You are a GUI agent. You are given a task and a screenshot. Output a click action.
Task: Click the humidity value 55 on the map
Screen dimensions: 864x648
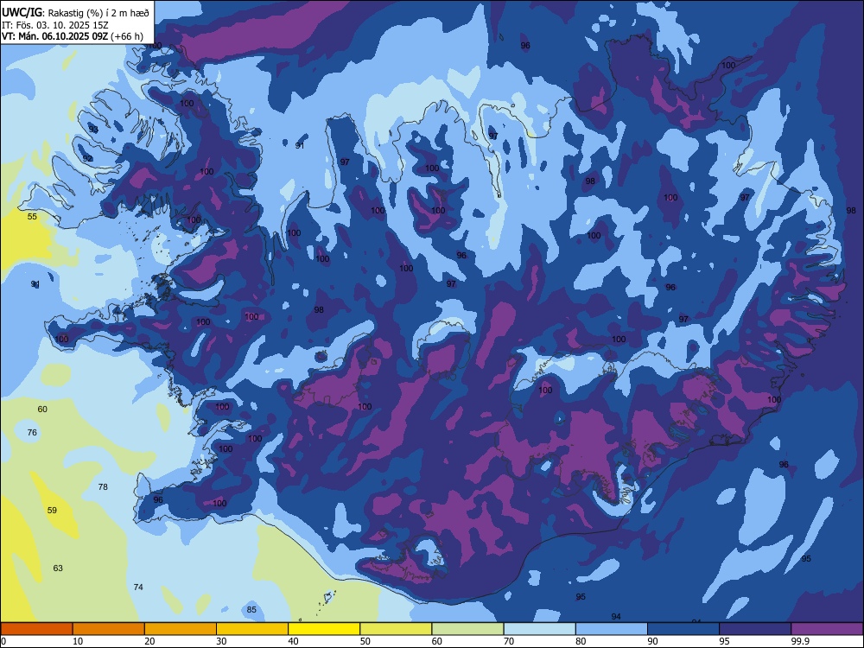point(33,217)
